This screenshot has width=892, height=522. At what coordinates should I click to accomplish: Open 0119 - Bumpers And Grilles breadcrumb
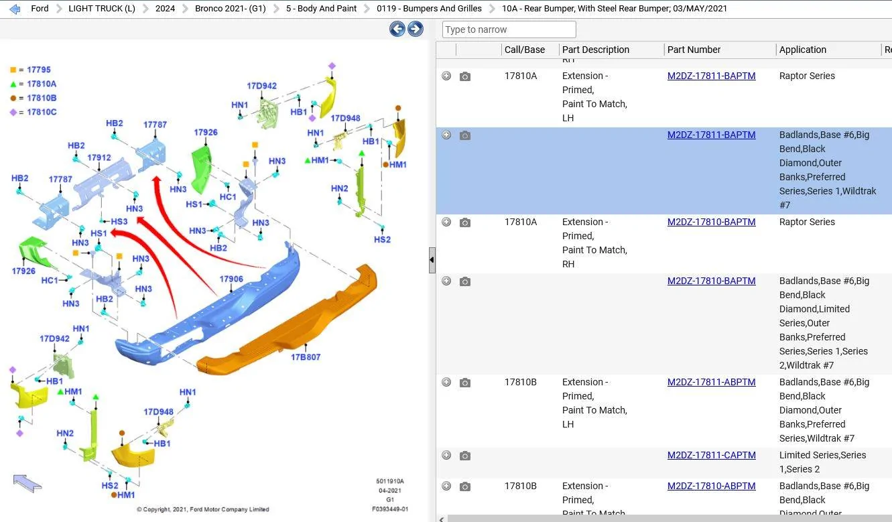tap(429, 9)
